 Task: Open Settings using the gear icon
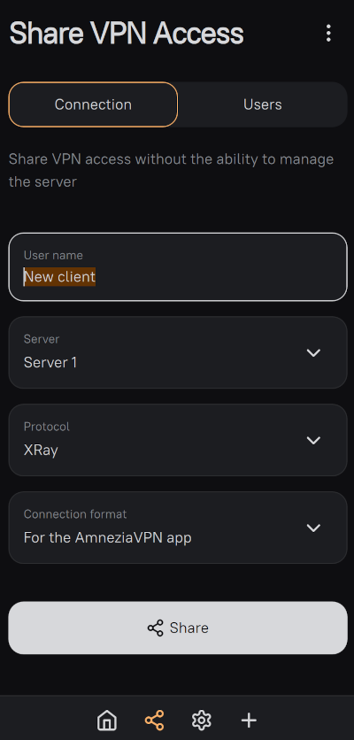[202, 721]
